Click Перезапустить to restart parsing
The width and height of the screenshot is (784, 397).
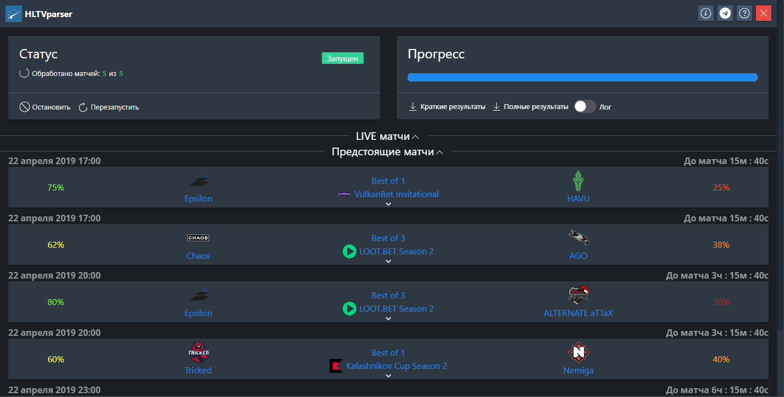click(108, 107)
